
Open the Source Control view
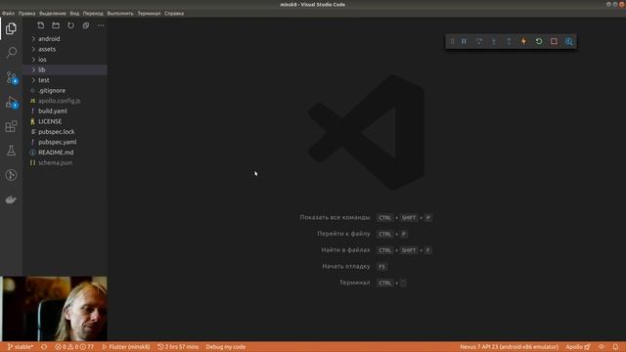[x=11, y=77]
